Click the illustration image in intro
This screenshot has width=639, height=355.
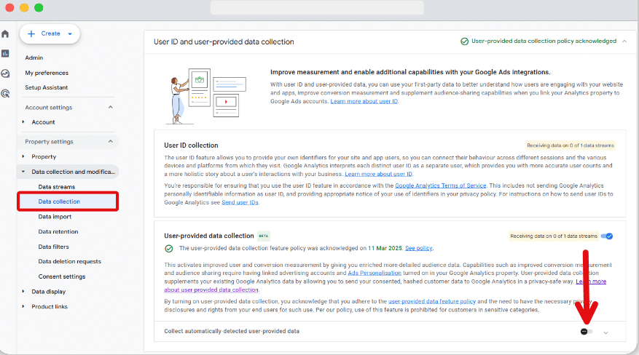tap(205, 96)
